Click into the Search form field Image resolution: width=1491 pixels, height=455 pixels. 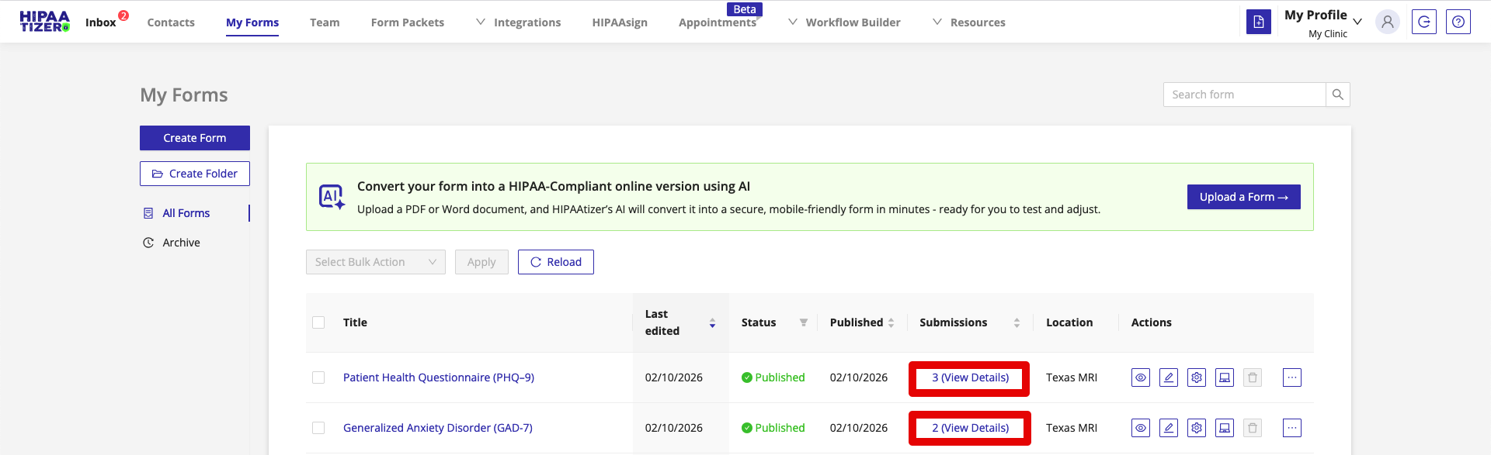point(1243,95)
